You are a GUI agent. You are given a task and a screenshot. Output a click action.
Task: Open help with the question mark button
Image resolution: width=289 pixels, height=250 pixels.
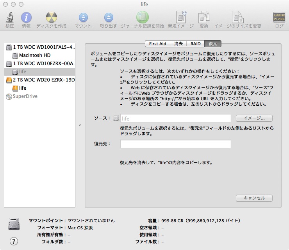click(x=14, y=241)
